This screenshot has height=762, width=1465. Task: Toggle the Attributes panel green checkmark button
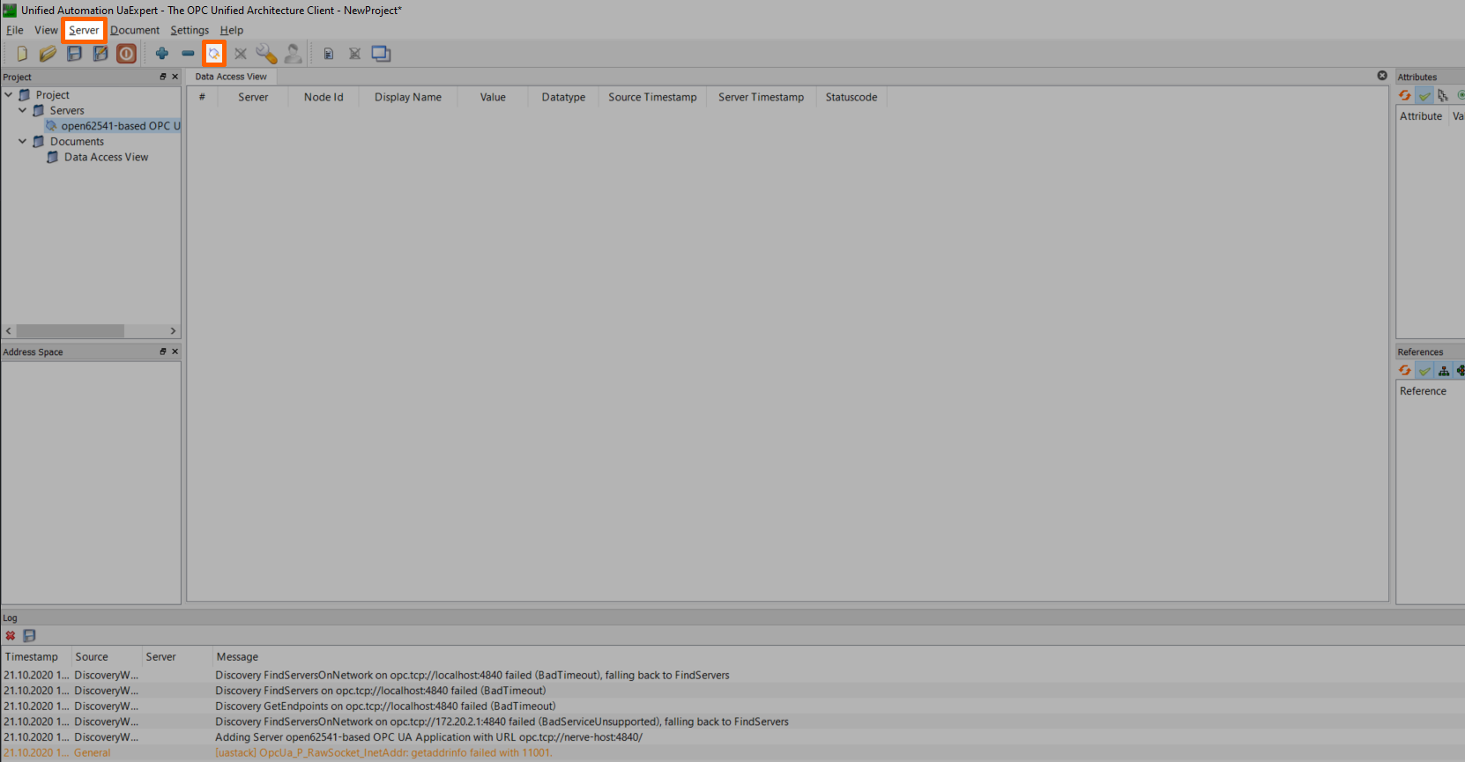(1424, 95)
